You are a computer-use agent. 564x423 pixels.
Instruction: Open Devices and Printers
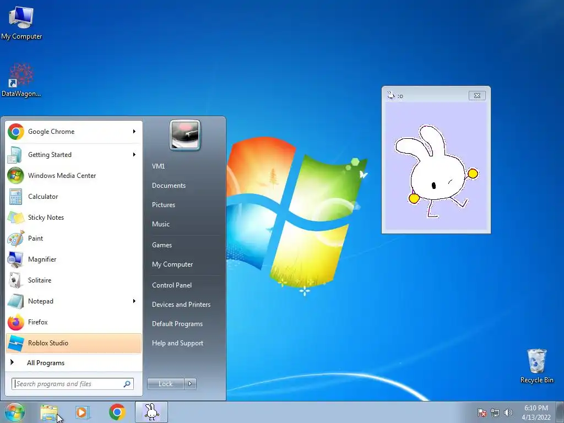181,305
